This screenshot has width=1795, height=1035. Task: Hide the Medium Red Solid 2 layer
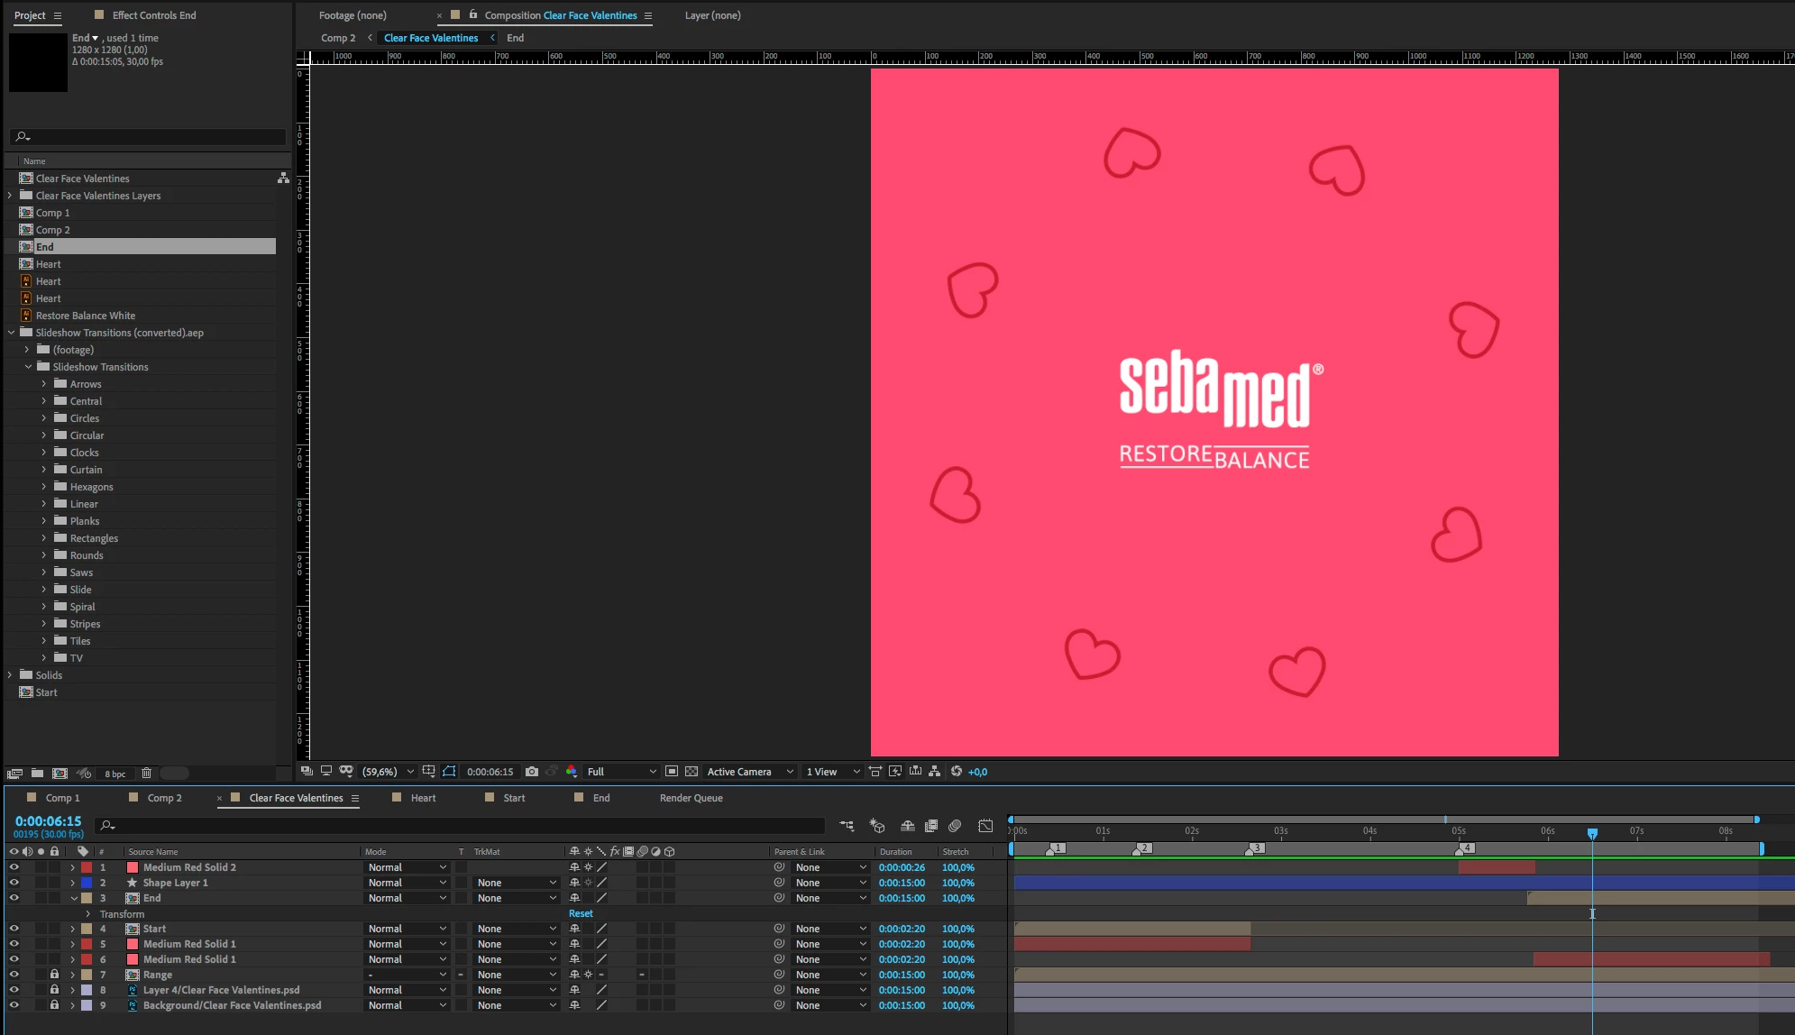click(14, 867)
